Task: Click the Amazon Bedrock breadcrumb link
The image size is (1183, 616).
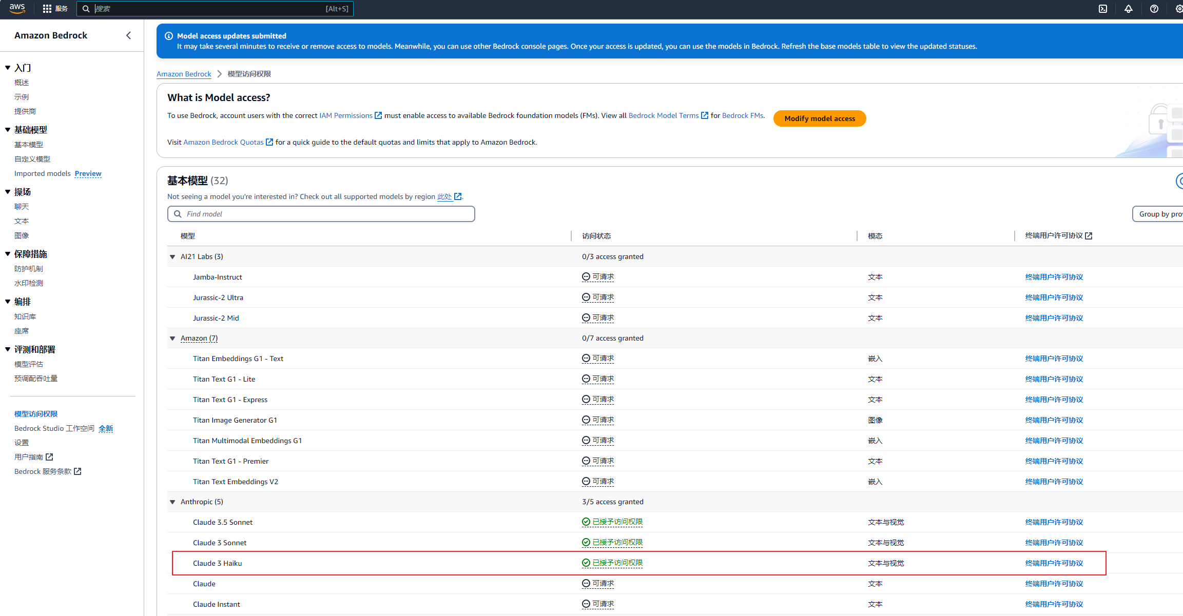Action: 184,74
